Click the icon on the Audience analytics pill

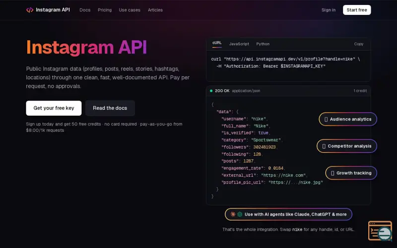[326, 119]
